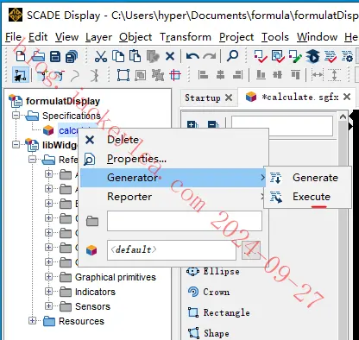The width and height of the screenshot is (359, 340).
Task: Click the Undo arrow icon
Action: point(192,56)
